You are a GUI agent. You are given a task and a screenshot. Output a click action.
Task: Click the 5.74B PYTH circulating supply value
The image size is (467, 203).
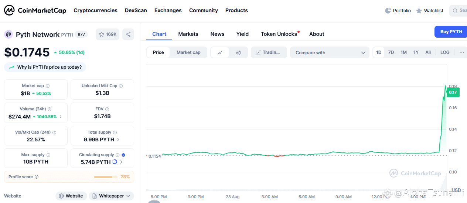[x=96, y=162]
